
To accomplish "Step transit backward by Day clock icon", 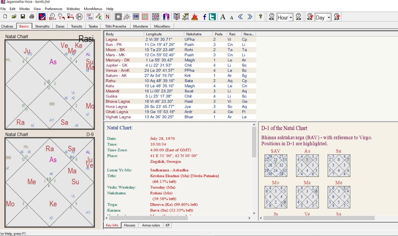I will 310,17.
